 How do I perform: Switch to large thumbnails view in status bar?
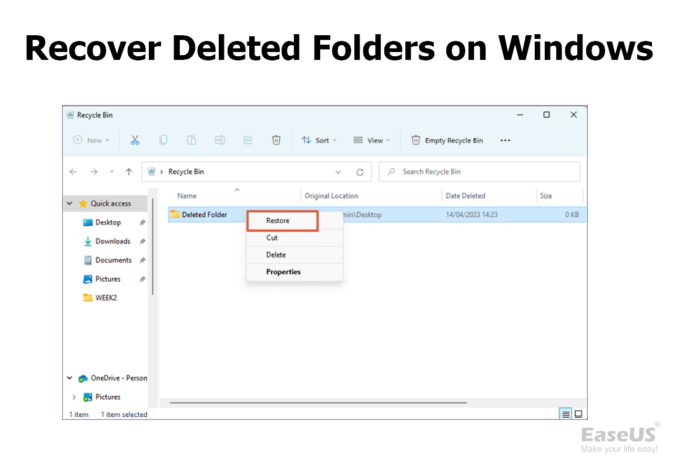[578, 414]
